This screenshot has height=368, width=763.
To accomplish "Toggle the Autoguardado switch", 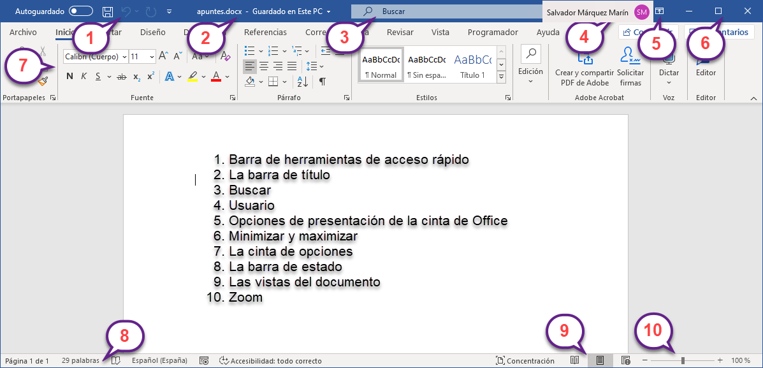I will 80,11.
